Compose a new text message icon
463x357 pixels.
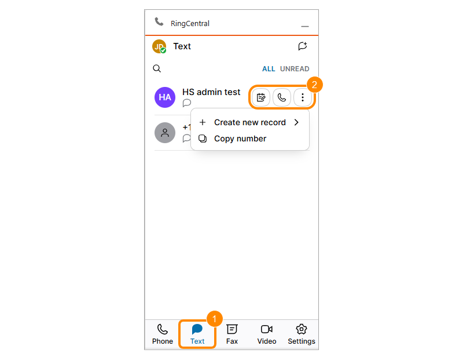(x=302, y=46)
